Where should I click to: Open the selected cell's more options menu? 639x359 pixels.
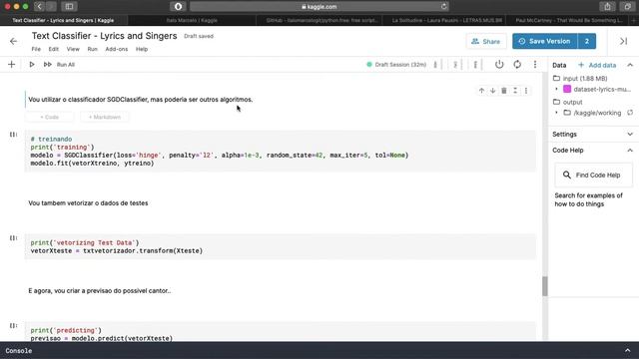coord(526,91)
